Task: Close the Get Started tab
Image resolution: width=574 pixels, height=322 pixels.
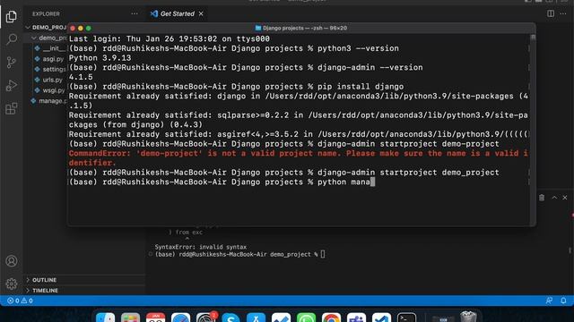Action: 201,14
